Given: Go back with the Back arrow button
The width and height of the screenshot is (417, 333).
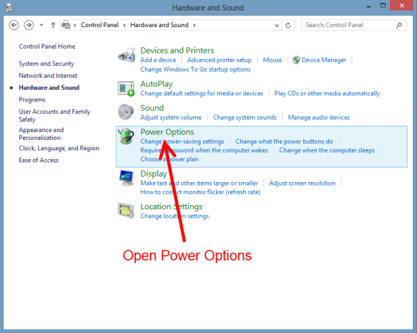Looking at the screenshot, I should [14, 25].
